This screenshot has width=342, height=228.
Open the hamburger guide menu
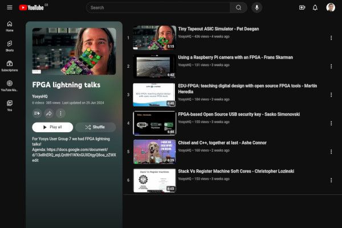pos(9,7)
